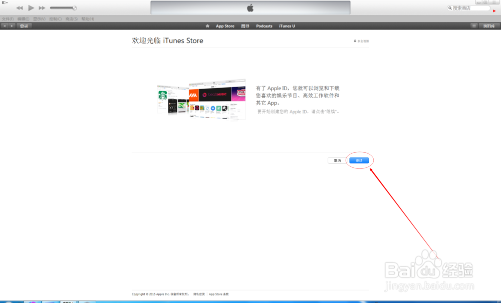501x303 pixels.
Task: Click the list view icon beside 资料库
Action: point(474,26)
